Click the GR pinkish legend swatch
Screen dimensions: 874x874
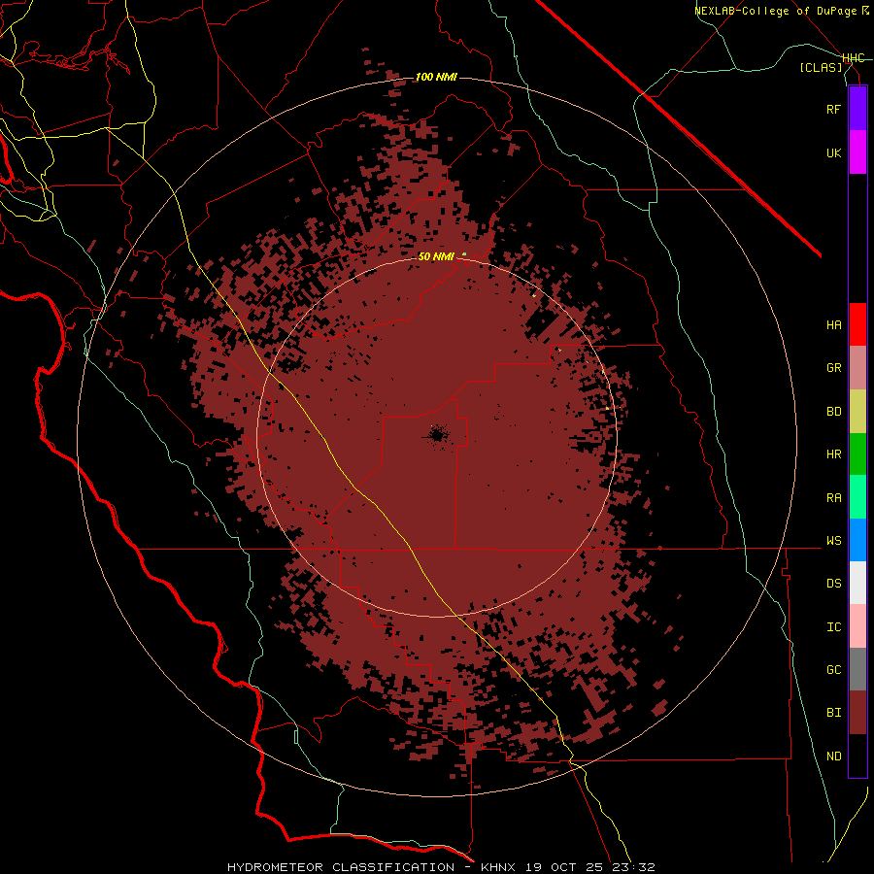pos(857,368)
